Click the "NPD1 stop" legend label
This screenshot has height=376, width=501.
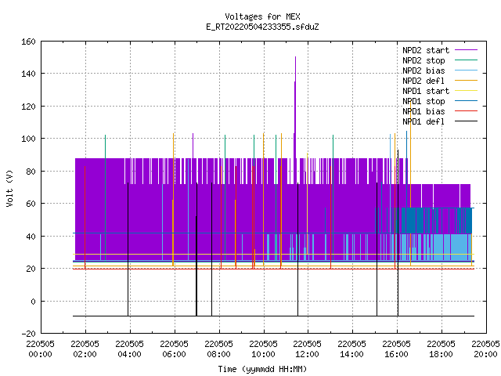[x=424, y=101]
